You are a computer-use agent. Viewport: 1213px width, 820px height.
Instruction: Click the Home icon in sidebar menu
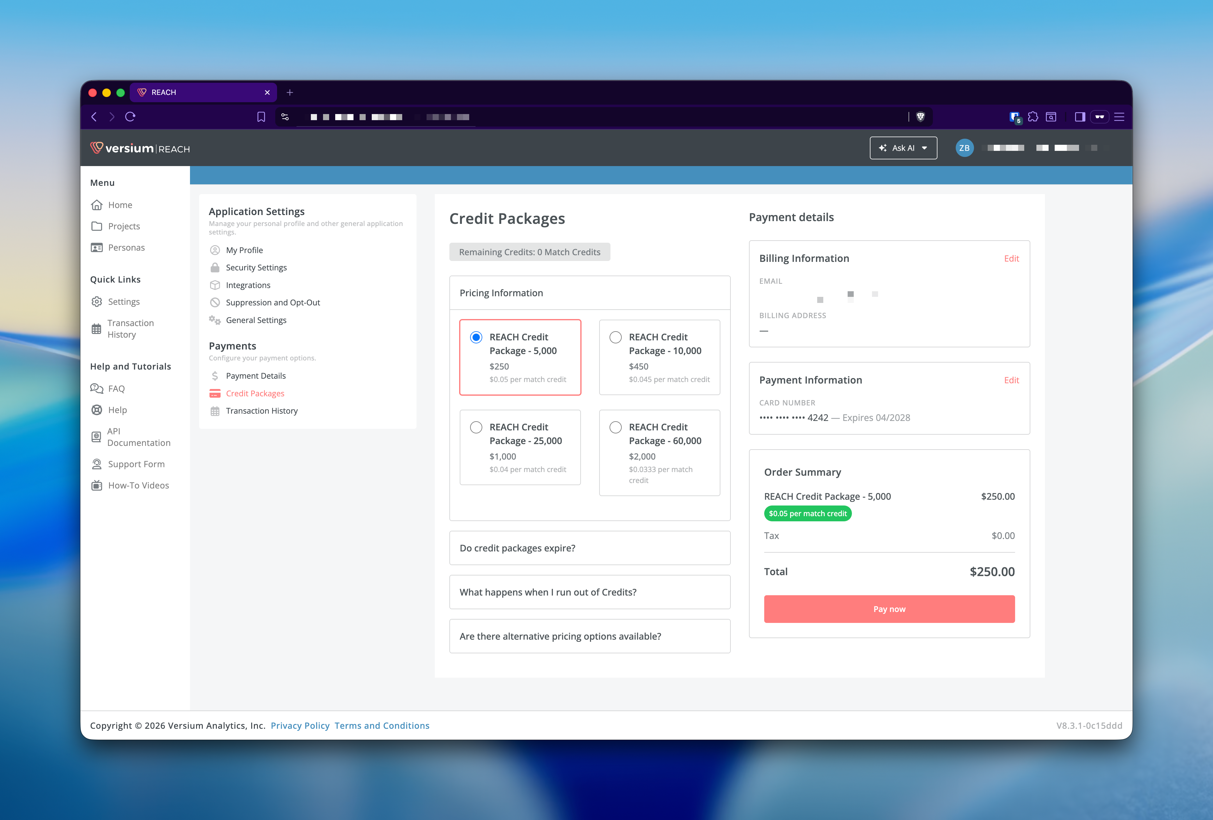(x=97, y=205)
